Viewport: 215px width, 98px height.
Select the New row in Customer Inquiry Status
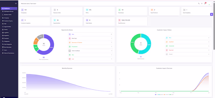[188, 38]
